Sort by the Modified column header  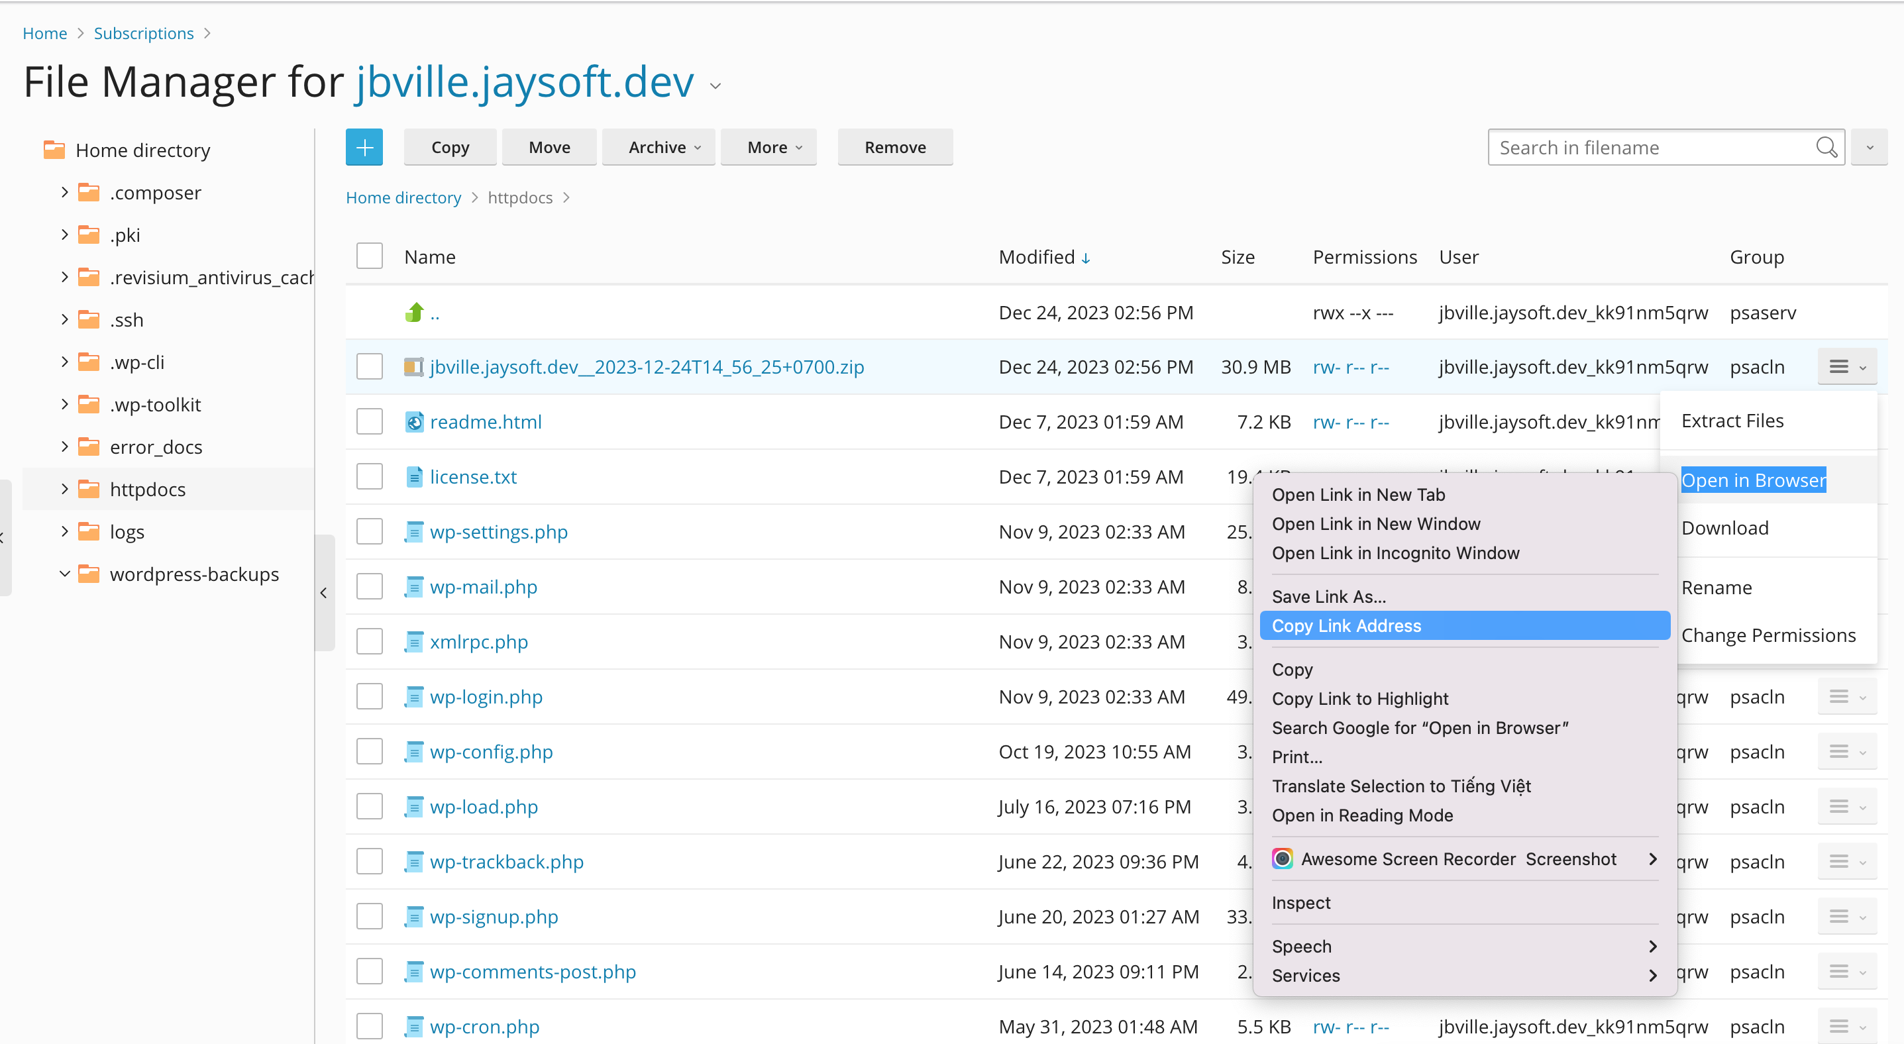click(x=1036, y=257)
